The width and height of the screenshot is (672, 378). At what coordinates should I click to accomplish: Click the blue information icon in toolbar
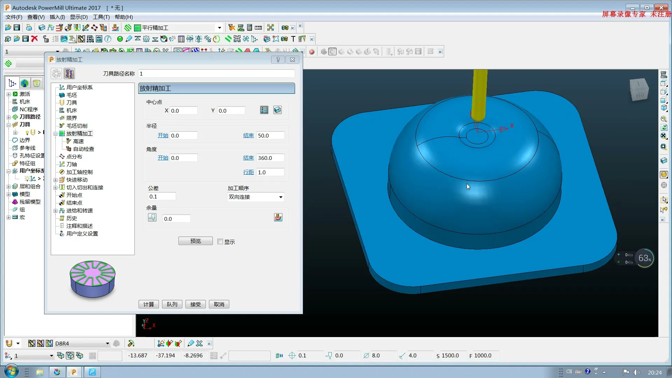click(x=108, y=39)
